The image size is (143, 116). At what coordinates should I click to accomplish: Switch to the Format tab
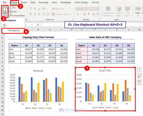(95, 2)
